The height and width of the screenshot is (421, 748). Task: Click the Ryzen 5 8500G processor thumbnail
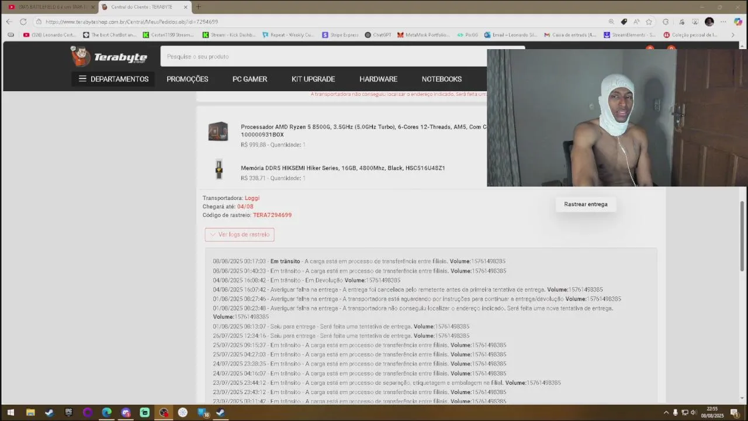218,132
